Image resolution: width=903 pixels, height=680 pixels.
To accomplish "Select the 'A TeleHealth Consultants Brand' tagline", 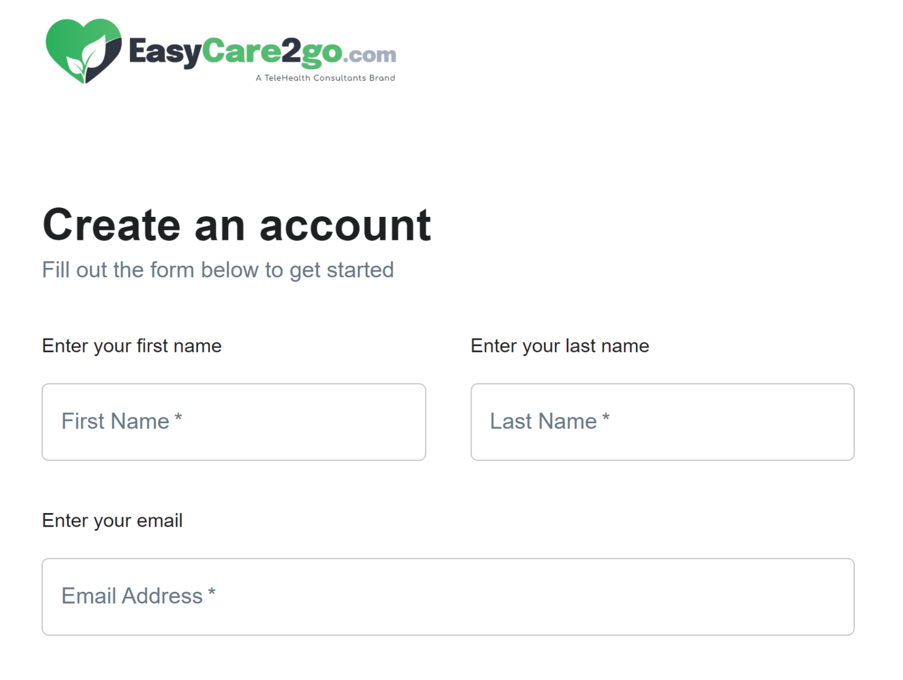I will click(x=325, y=78).
